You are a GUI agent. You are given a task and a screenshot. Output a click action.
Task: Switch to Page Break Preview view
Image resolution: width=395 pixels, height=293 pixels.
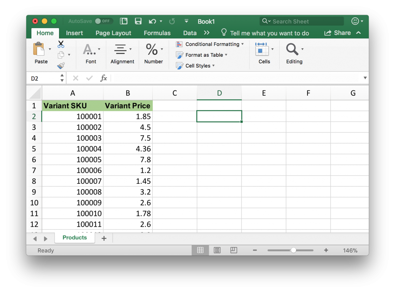click(x=233, y=251)
